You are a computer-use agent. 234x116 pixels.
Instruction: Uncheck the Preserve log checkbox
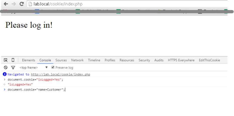pyautogui.click(x=53, y=67)
